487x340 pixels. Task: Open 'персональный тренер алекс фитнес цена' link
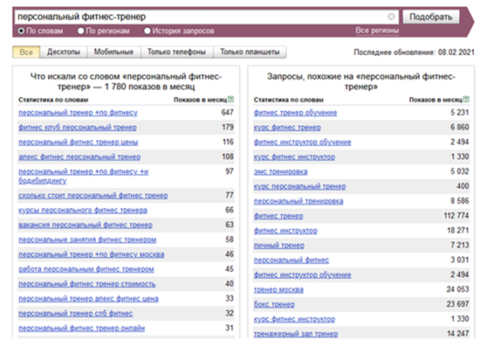pyautogui.click(x=88, y=299)
